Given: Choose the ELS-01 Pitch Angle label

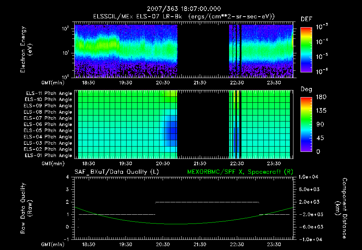Looking at the screenshot, I should 48,155.
